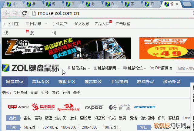Click the Rapoo brand logo
The height and width of the screenshot is (131, 194).
[94, 107]
